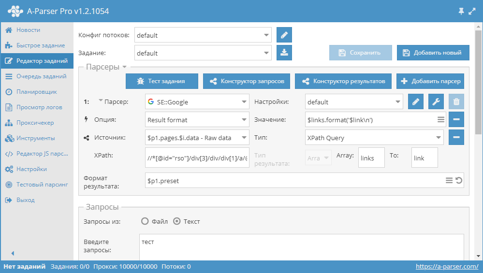Remove the XPath Query source row
483x273 pixels.
click(456, 137)
